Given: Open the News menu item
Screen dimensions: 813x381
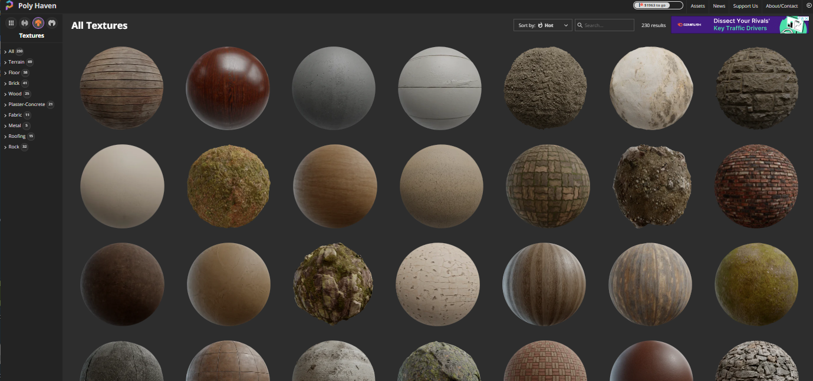Looking at the screenshot, I should [719, 6].
